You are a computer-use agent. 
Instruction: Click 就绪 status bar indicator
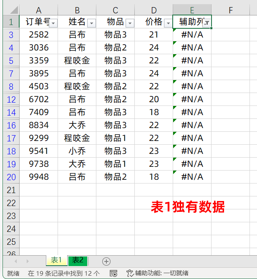point(13,273)
